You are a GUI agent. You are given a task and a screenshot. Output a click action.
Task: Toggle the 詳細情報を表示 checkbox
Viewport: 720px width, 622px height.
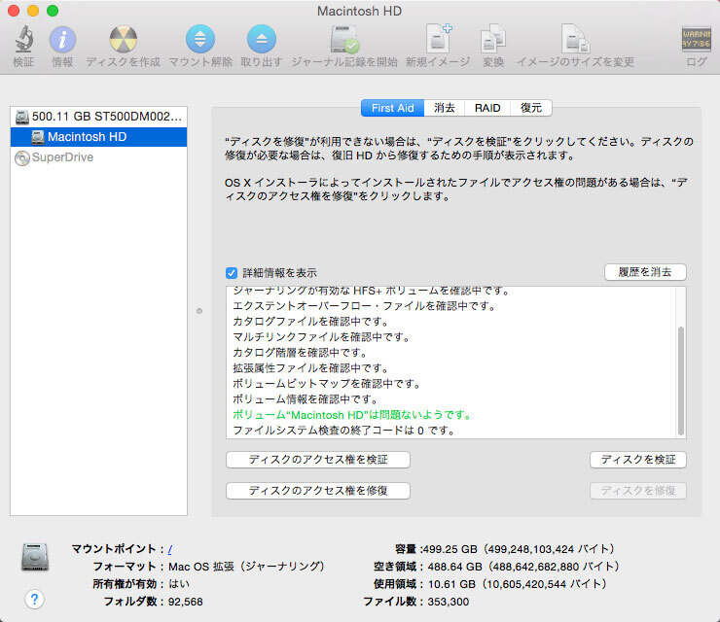(232, 273)
